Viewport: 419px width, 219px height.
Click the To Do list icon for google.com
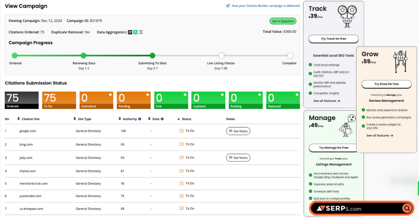tap(182, 131)
